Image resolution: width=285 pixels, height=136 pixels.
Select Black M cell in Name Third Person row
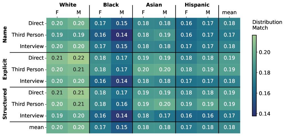pos(122,35)
